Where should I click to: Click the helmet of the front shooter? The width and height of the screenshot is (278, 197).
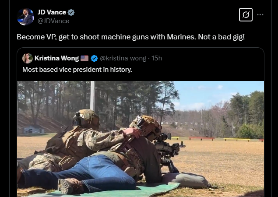click(x=146, y=125)
